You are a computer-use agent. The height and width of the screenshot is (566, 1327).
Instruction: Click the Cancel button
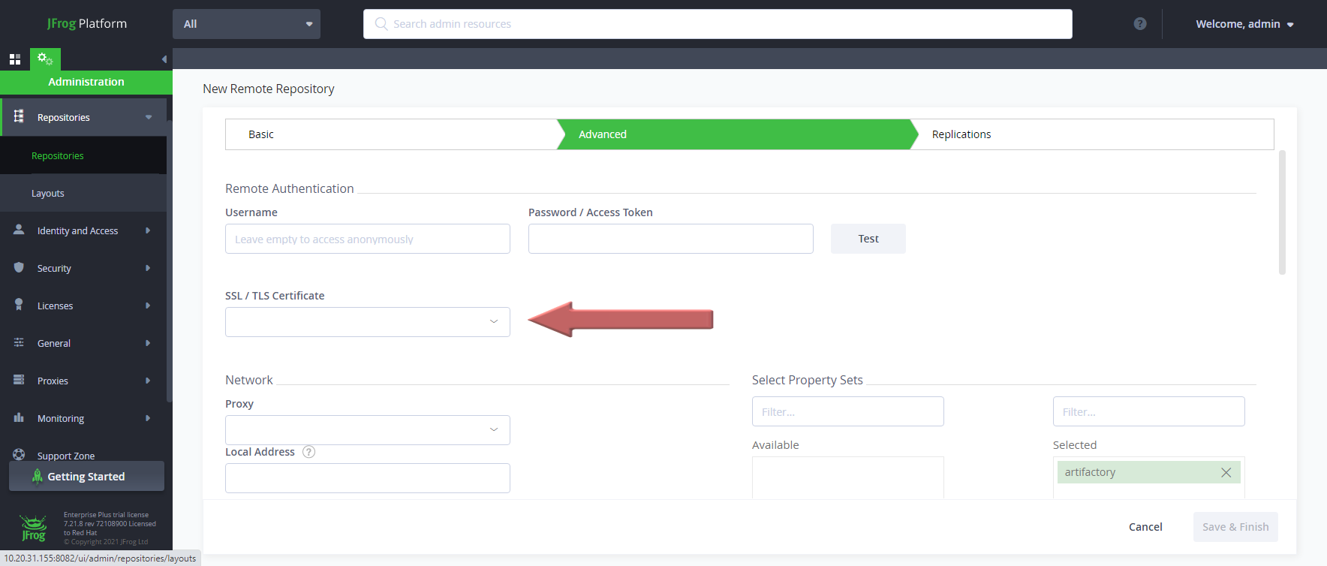point(1145,527)
